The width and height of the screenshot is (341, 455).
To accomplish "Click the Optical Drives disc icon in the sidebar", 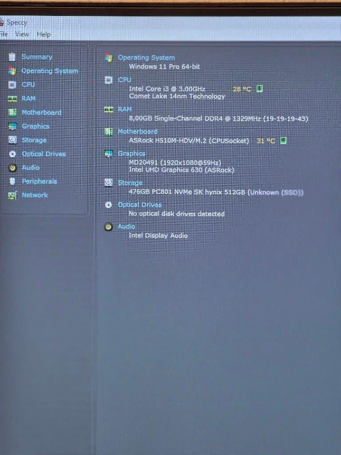I will [12, 154].
